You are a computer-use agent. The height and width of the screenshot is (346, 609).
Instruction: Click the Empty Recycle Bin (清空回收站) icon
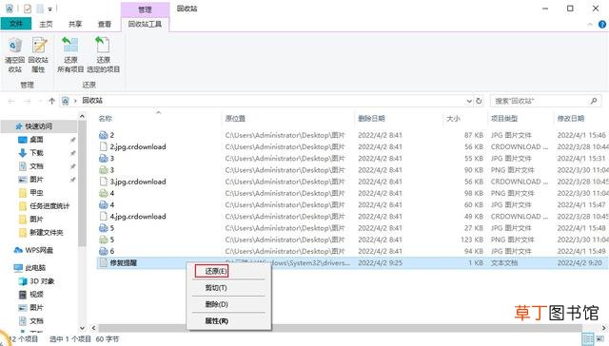(x=15, y=46)
